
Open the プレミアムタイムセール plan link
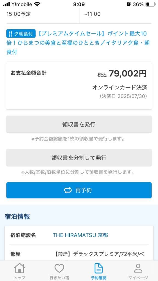pyautogui.click(x=78, y=43)
